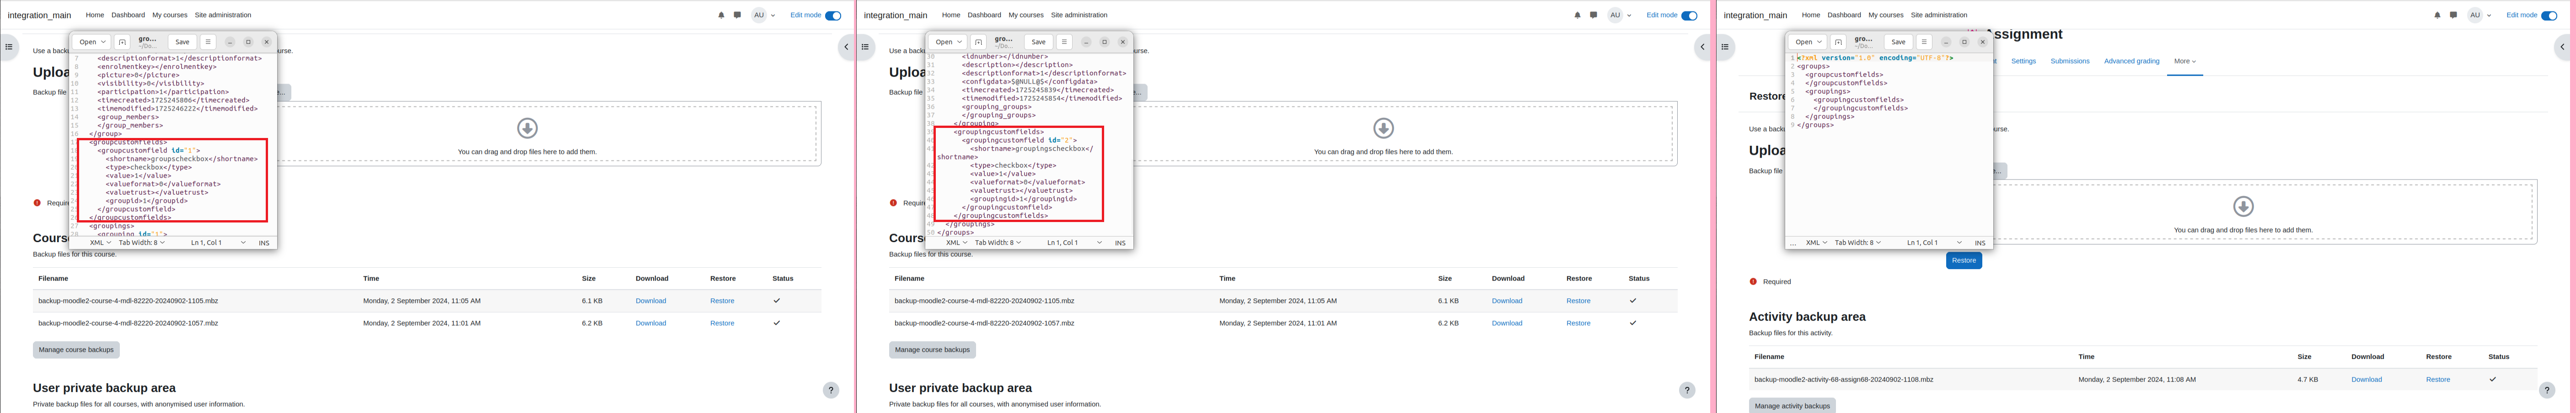Click Manage course backups in left page

coord(76,350)
